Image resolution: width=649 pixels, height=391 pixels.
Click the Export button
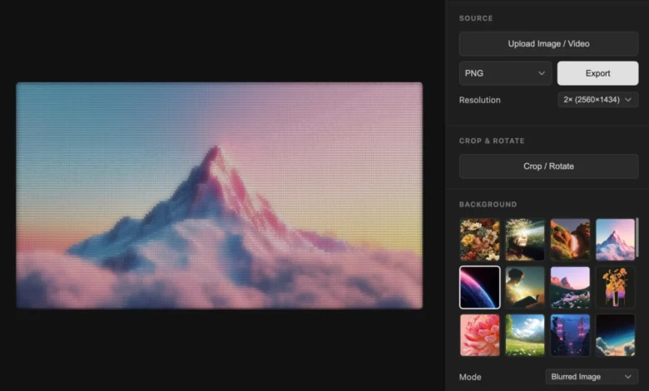point(597,73)
